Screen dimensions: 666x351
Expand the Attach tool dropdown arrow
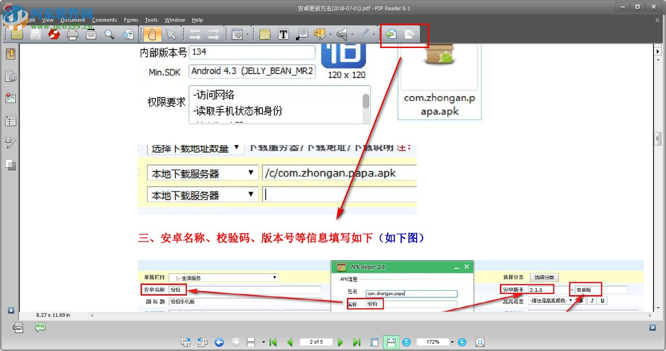(352, 34)
